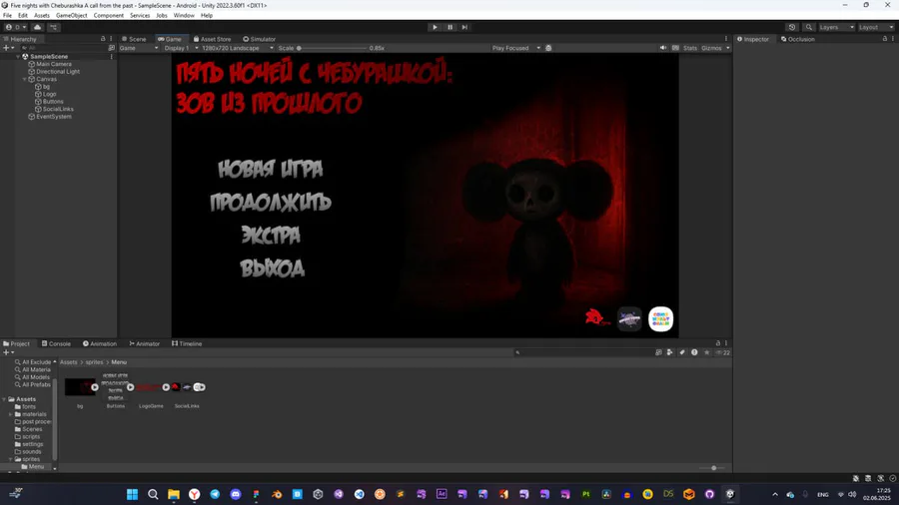Switch to the Inspector tab
899x505 pixels.
[x=753, y=39]
